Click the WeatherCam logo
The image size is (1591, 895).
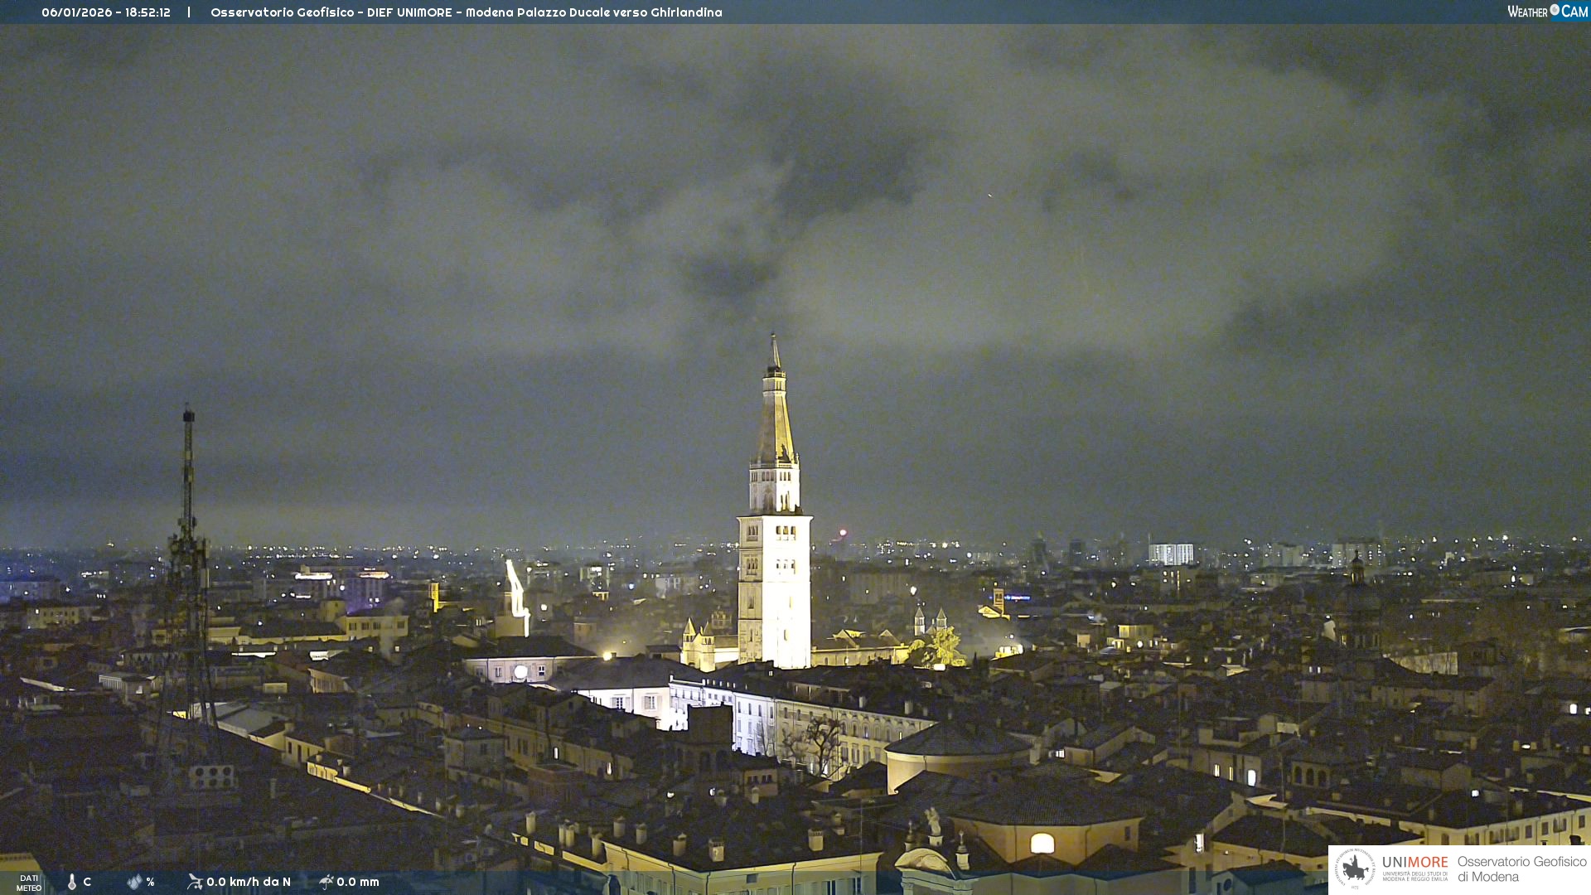pos(1547,12)
